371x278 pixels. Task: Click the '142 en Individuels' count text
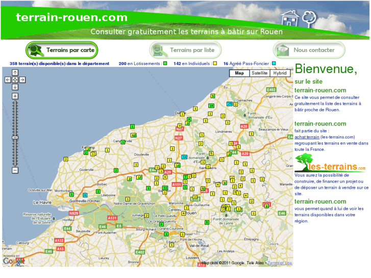coord(192,64)
